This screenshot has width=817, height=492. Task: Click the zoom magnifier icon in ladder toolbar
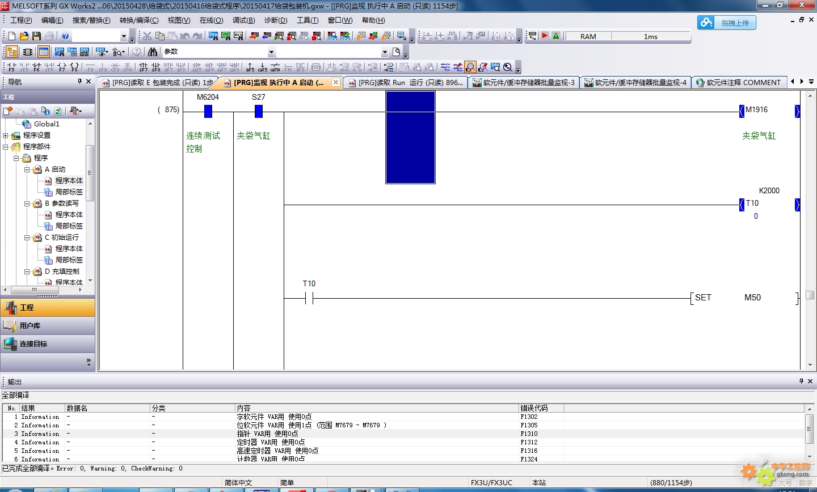click(x=508, y=67)
